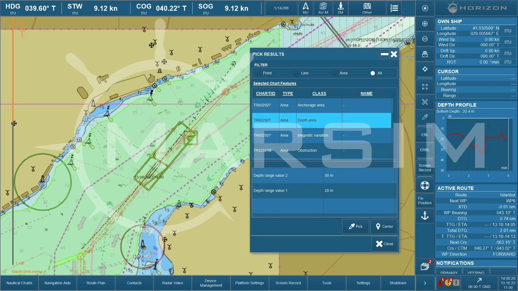Click the Shutdown button
Screen dimensions: 518x291
click(x=398, y=283)
